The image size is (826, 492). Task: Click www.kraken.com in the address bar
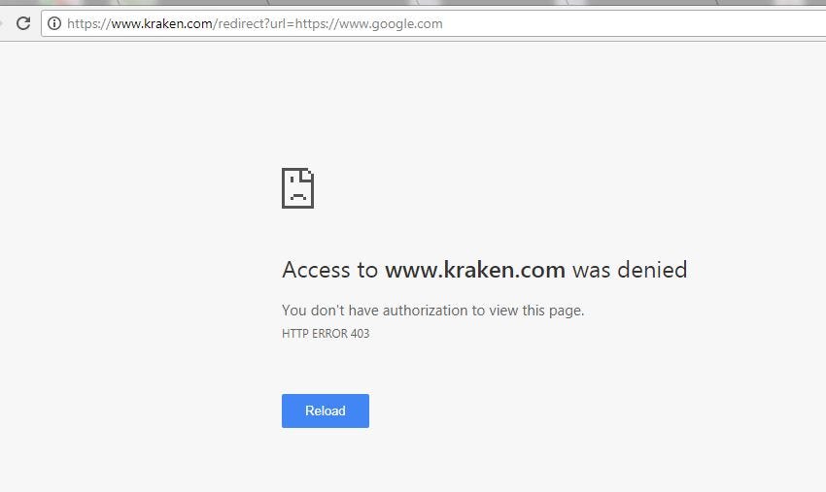[161, 23]
